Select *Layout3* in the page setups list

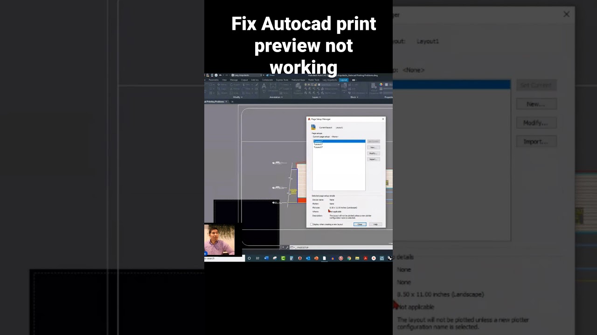pos(339,147)
